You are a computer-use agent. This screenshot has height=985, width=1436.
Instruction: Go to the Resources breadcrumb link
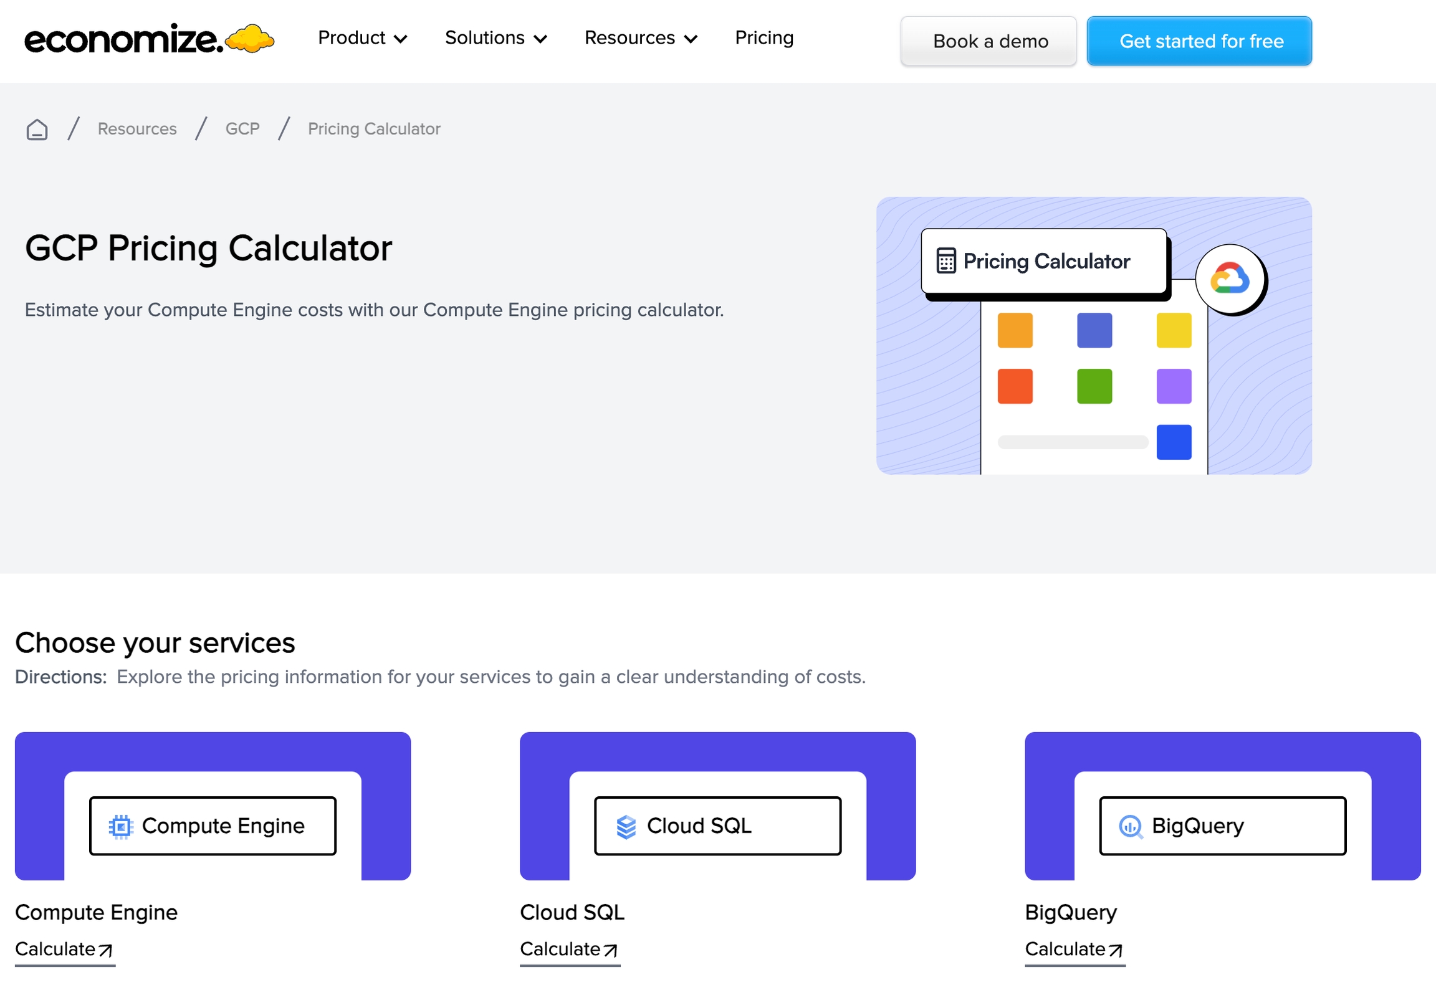coord(137,129)
